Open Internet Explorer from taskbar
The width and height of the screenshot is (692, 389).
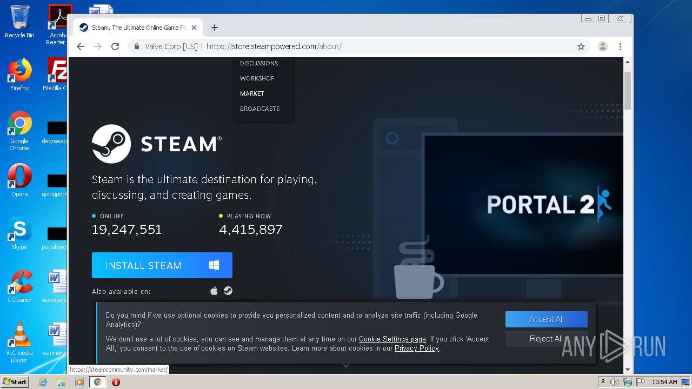[43, 382]
